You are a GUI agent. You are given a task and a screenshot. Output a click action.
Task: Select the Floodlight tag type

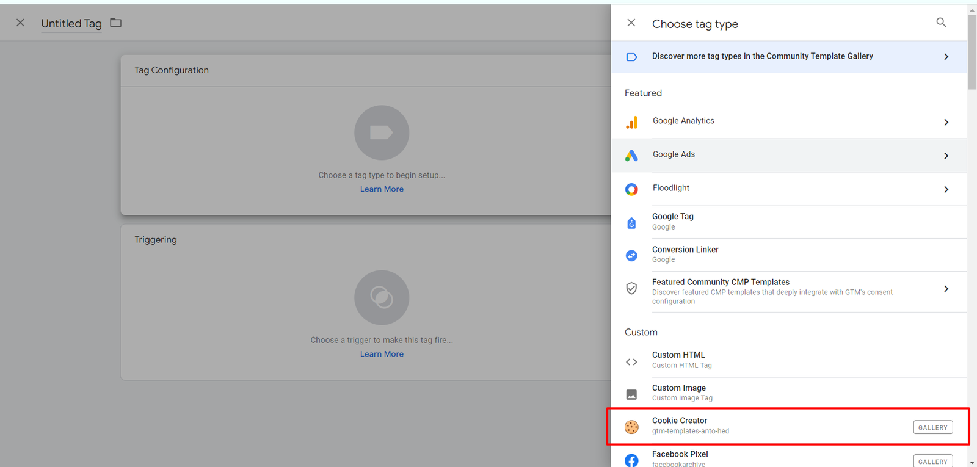788,189
